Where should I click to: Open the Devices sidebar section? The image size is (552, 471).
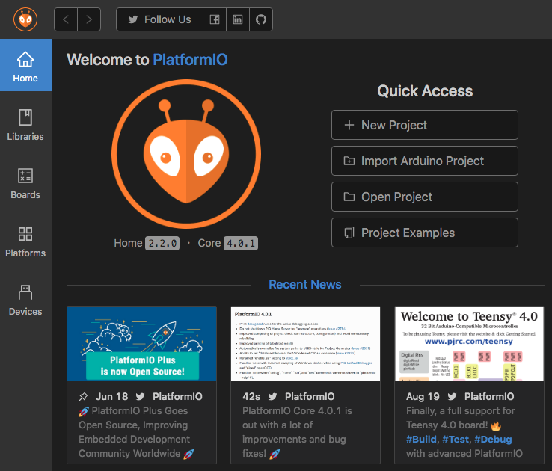pos(25,300)
